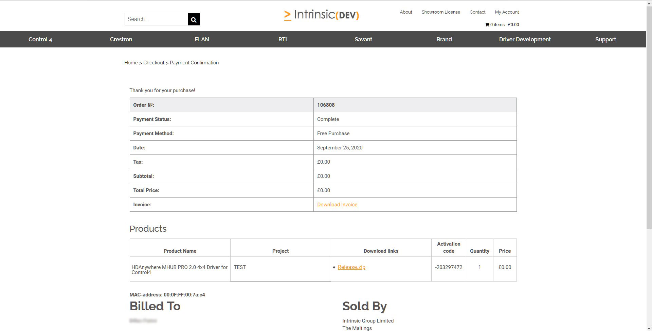
Task: Open the Brand menu
Action: point(444,39)
